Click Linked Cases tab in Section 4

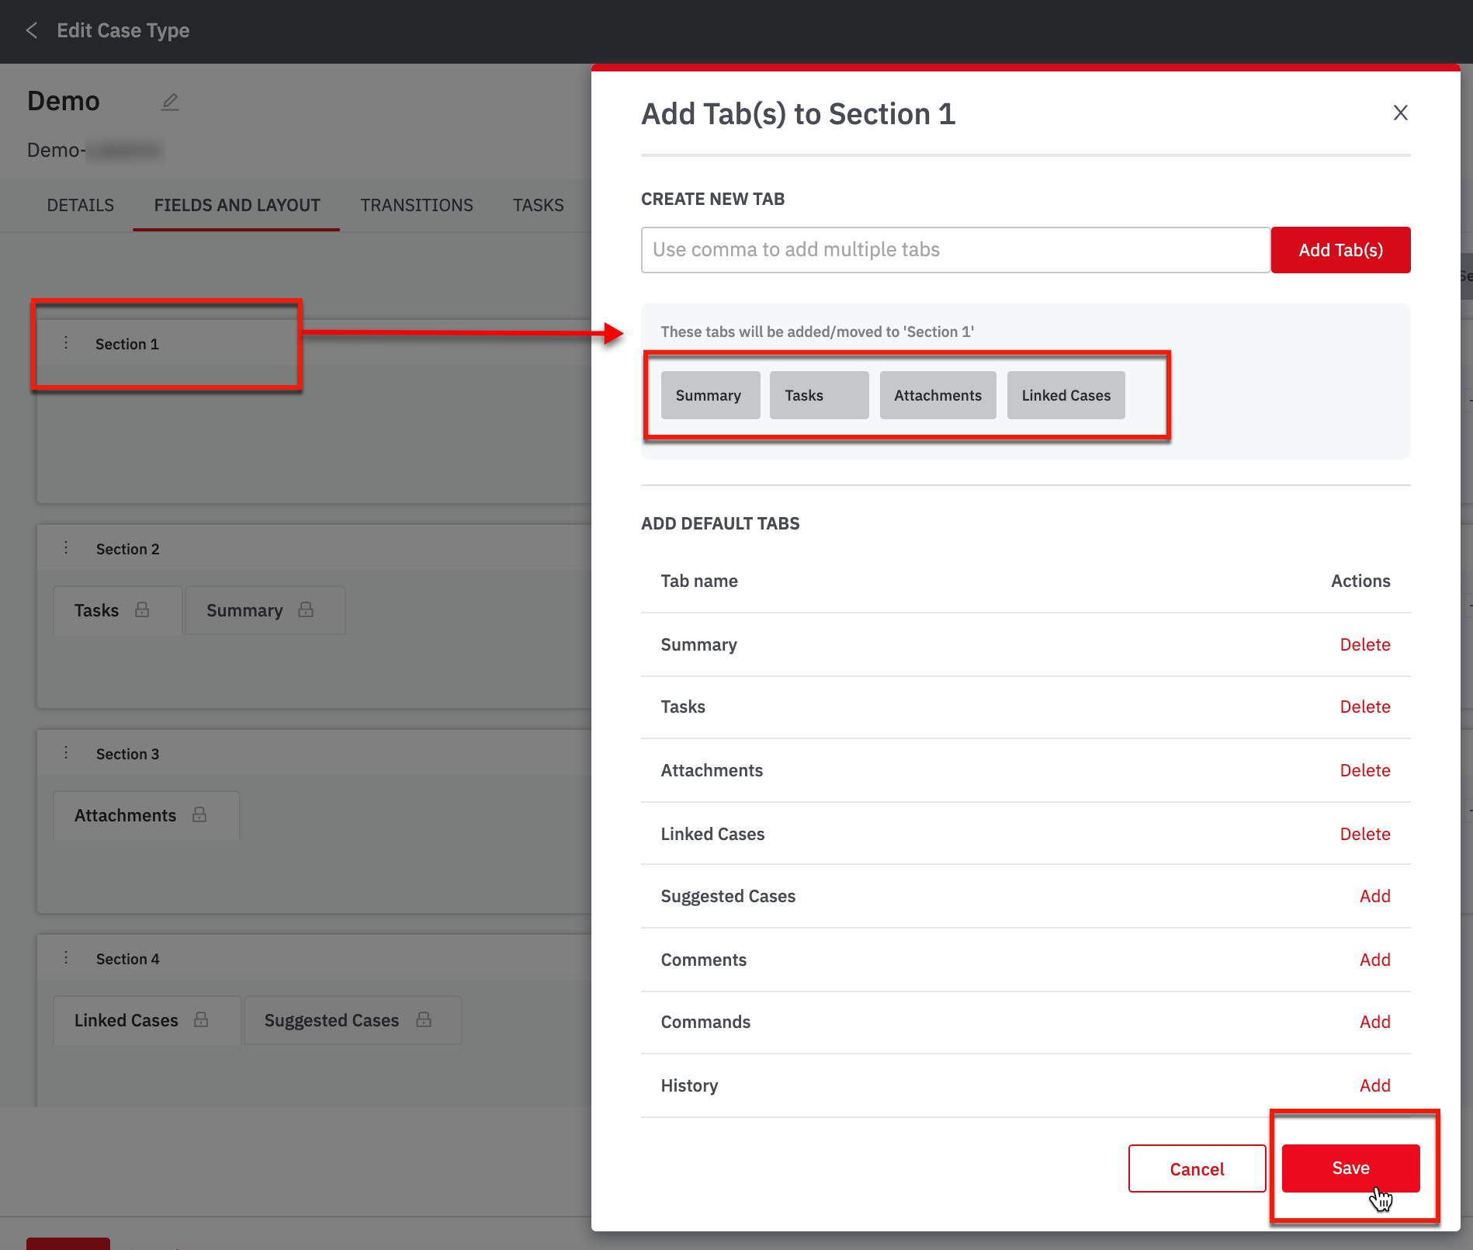(x=147, y=1020)
